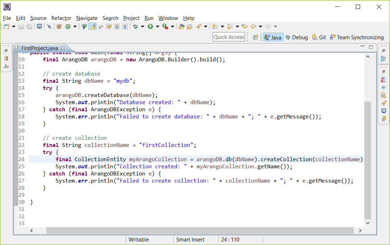Switch to the Debug perspective
Viewport: 390px width, 245px height.
[297, 37]
